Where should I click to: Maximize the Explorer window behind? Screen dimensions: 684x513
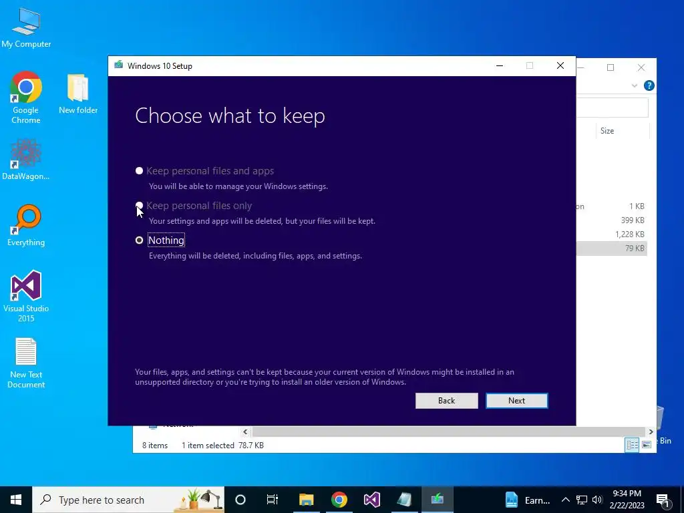(x=611, y=67)
